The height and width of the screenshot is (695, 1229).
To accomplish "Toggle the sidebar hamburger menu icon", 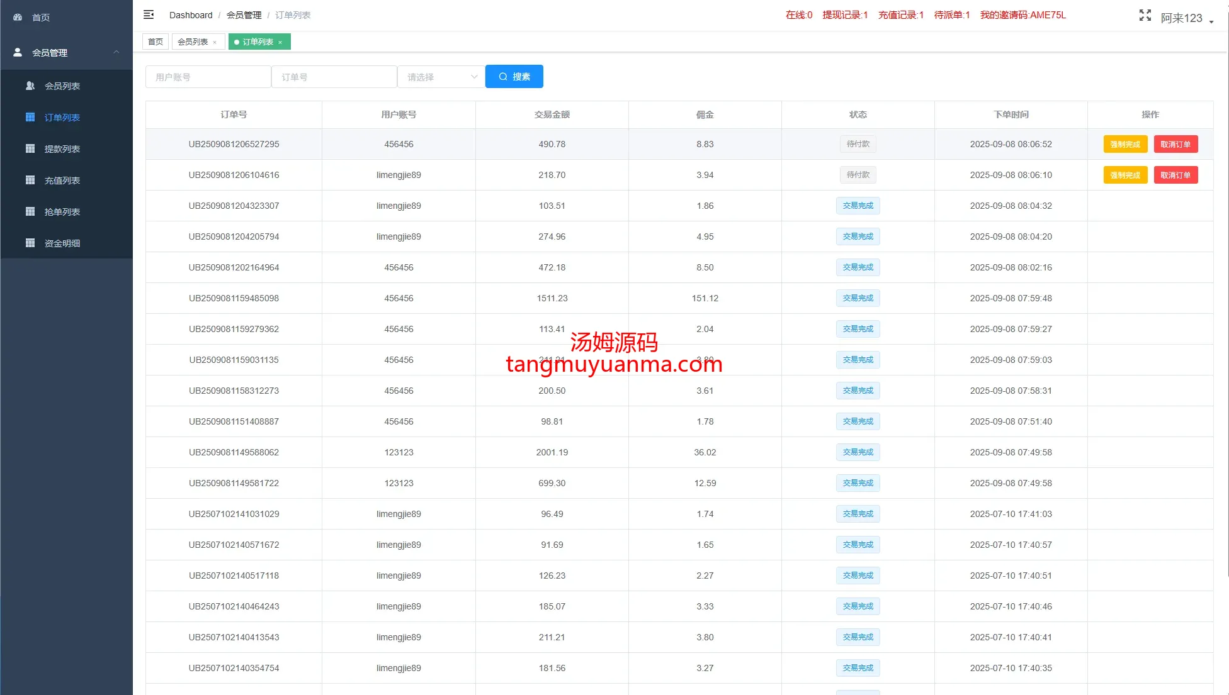I will click(149, 14).
